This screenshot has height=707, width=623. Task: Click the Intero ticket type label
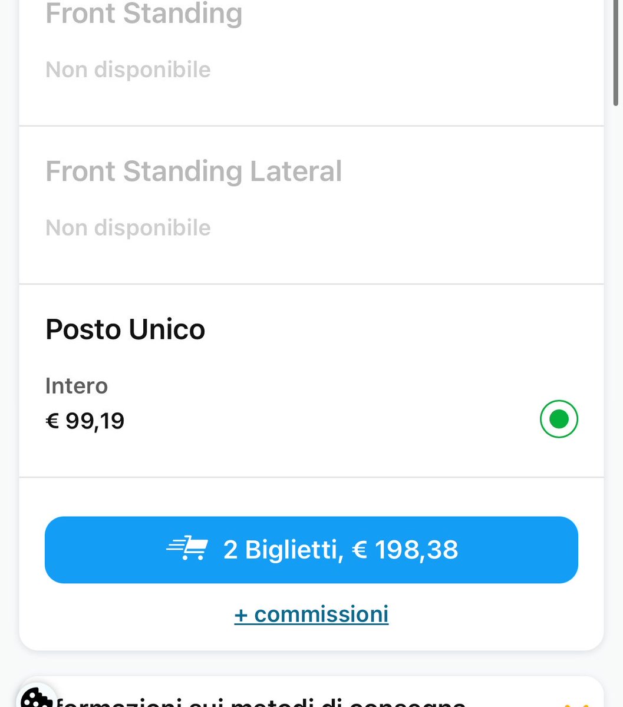77,386
